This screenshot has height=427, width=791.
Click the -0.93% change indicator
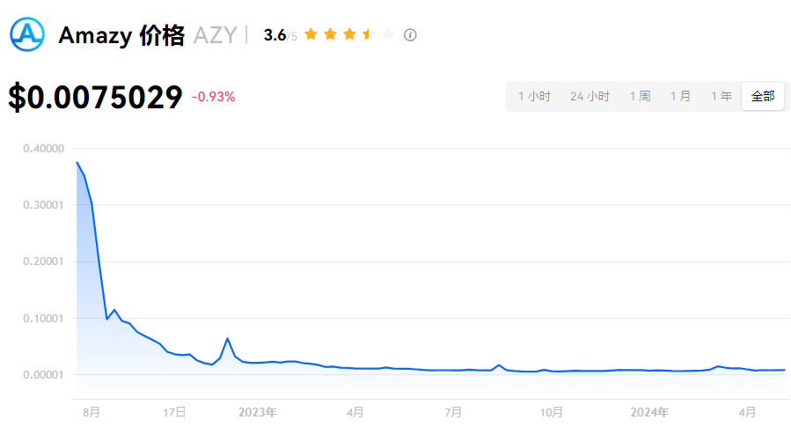click(214, 97)
